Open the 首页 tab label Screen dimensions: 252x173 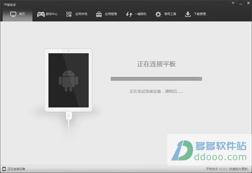click(22, 14)
